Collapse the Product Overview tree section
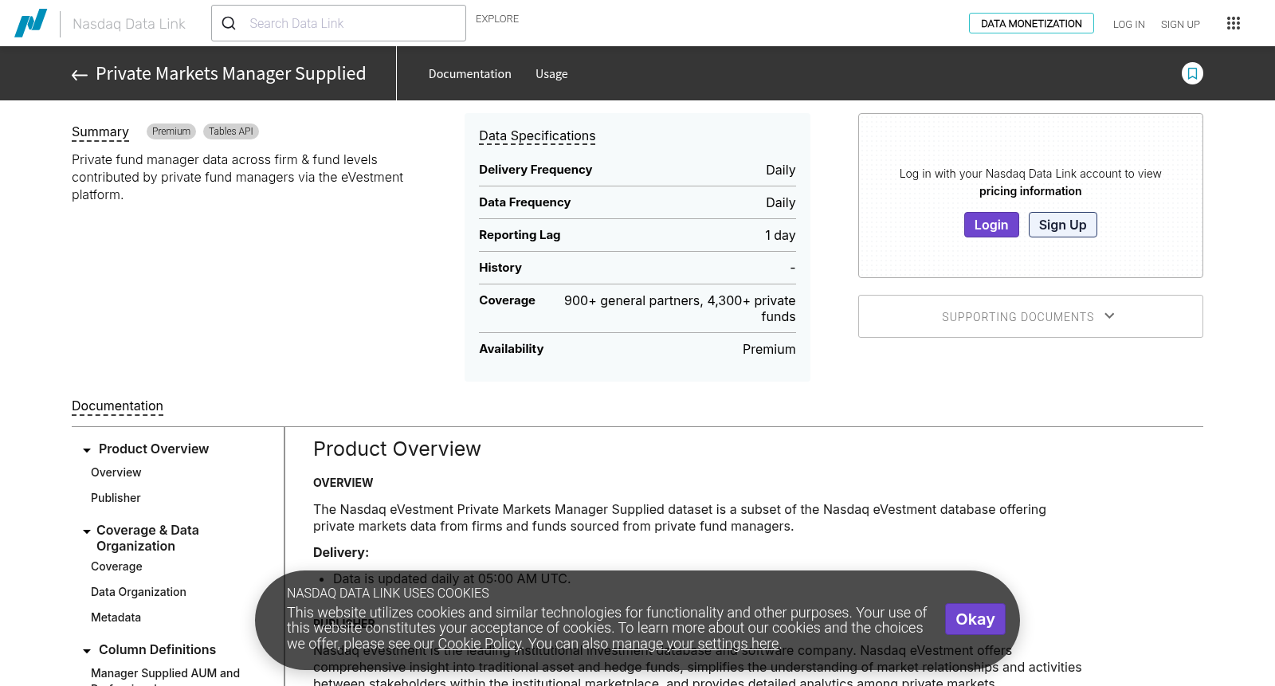The width and height of the screenshot is (1275, 686). point(87,450)
